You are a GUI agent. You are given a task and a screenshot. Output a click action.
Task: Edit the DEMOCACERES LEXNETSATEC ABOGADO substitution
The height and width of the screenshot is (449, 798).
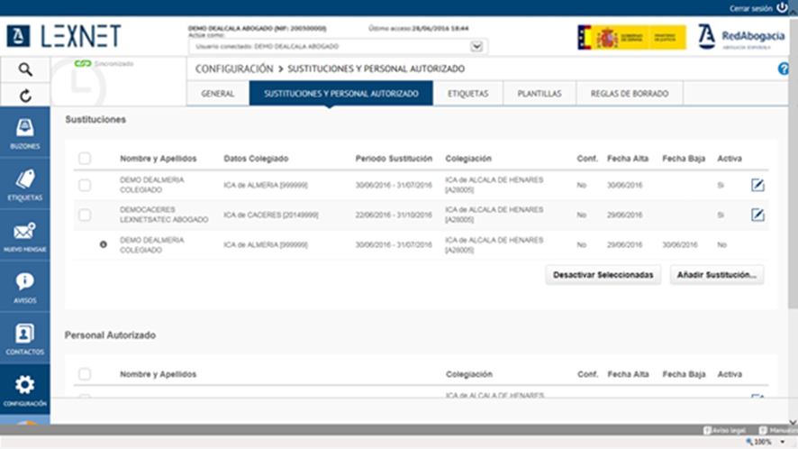pos(757,215)
